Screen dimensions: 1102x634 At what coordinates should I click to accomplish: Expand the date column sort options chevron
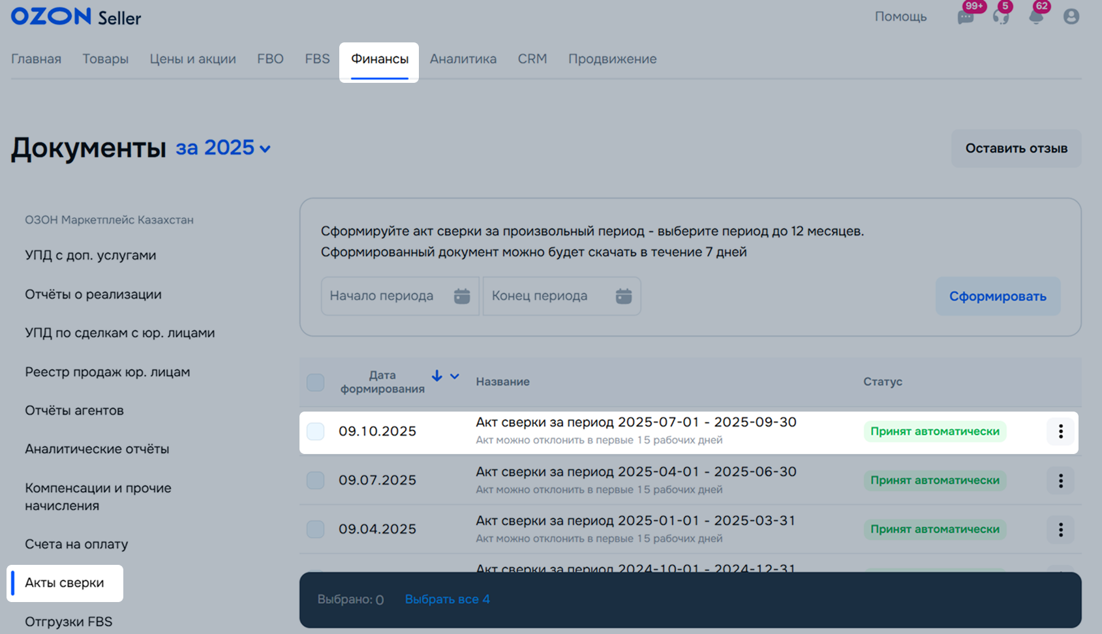coord(455,376)
